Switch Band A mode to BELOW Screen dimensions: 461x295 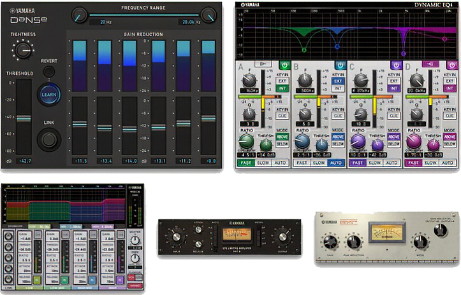(x=282, y=144)
